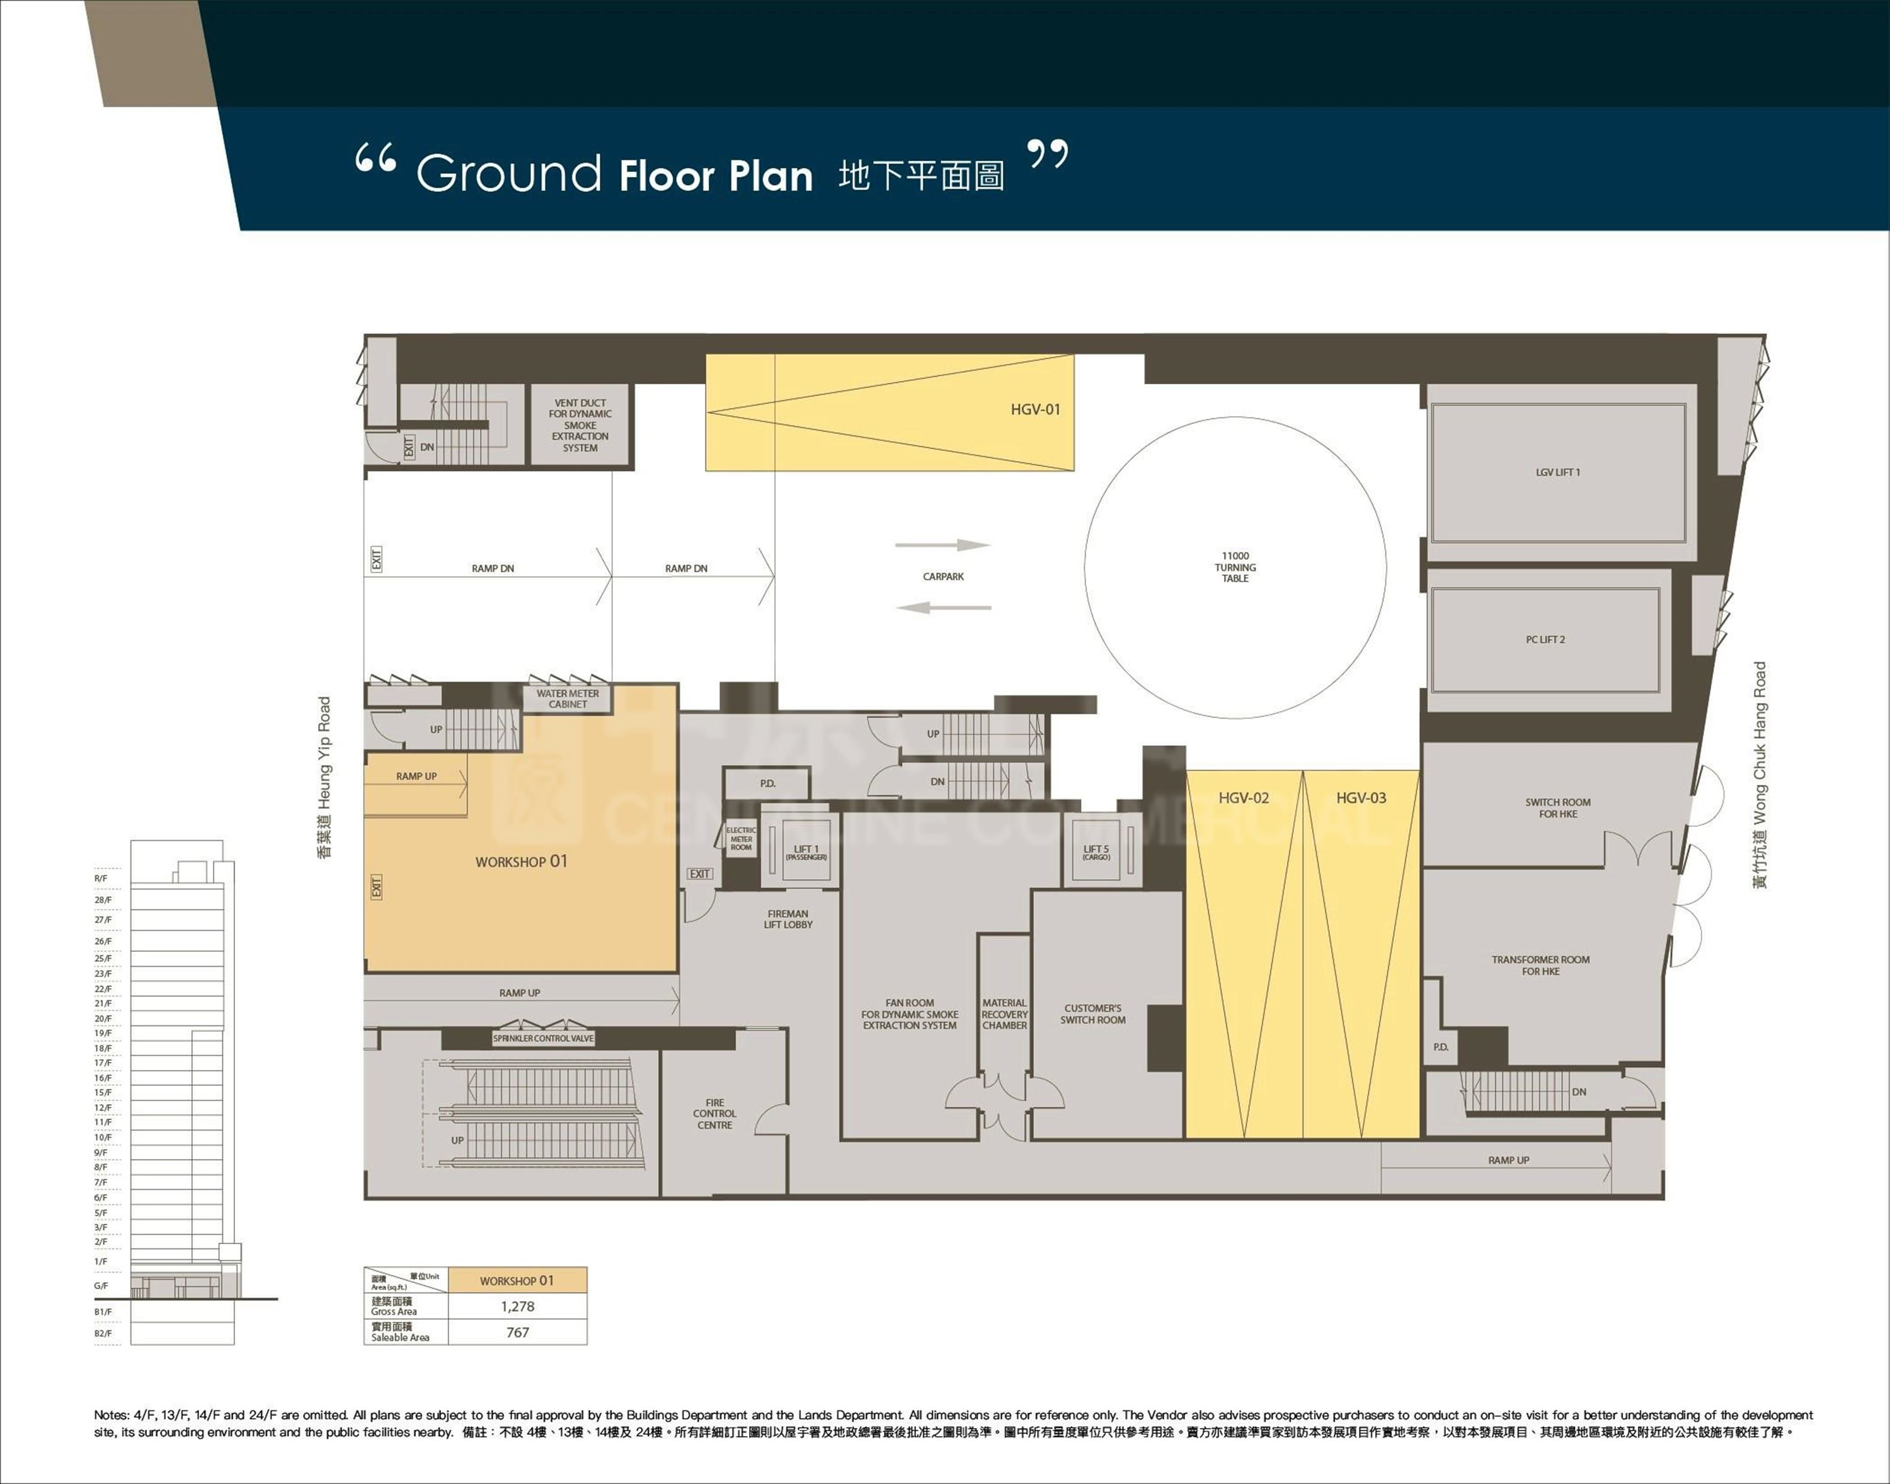Click the 'SWITCH ROOM FOR HKE' label
Viewport: 1890px width, 1484px height.
click(x=1558, y=808)
